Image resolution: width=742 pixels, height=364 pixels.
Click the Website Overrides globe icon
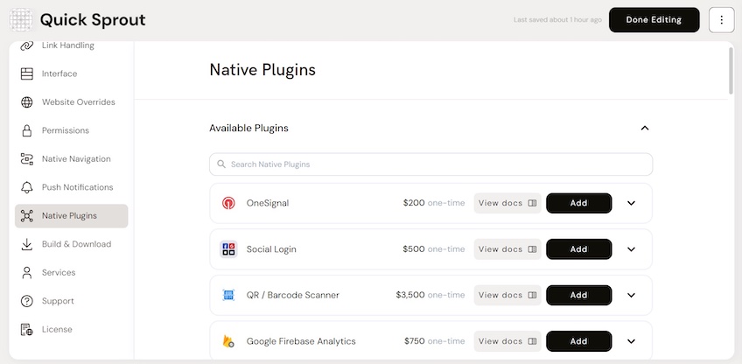(x=27, y=102)
